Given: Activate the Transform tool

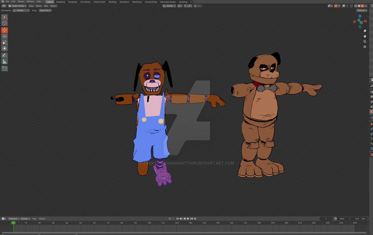Looking at the screenshot, I should (x=5, y=48).
